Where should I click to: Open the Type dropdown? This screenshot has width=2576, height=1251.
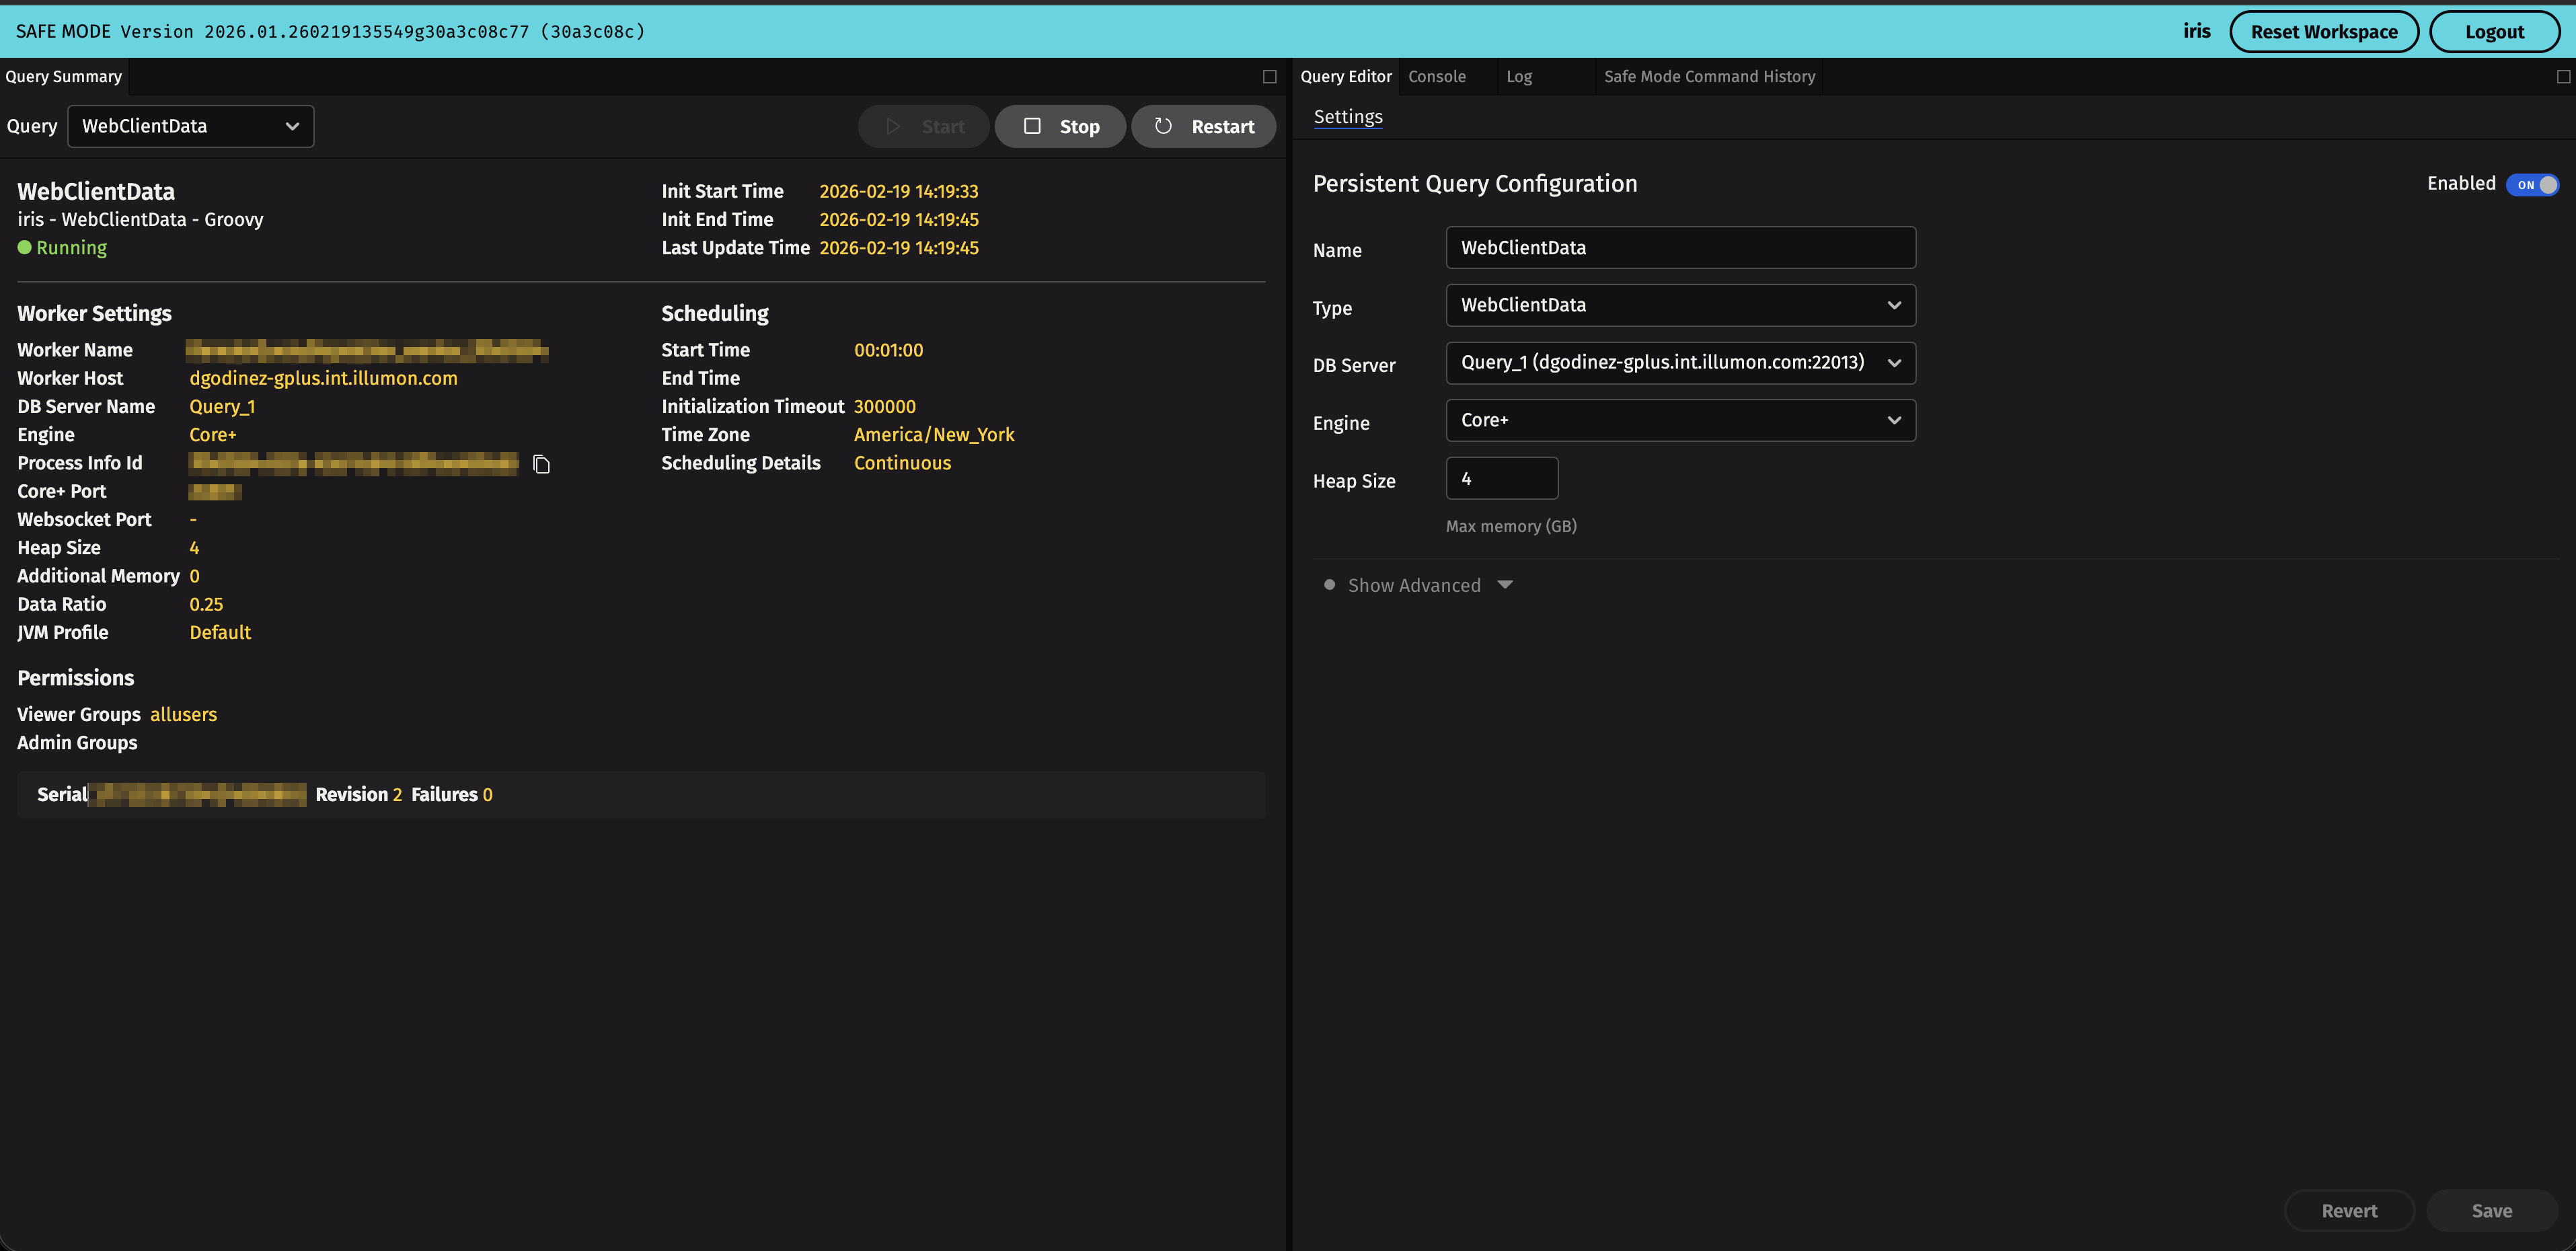pos(1680,305)
